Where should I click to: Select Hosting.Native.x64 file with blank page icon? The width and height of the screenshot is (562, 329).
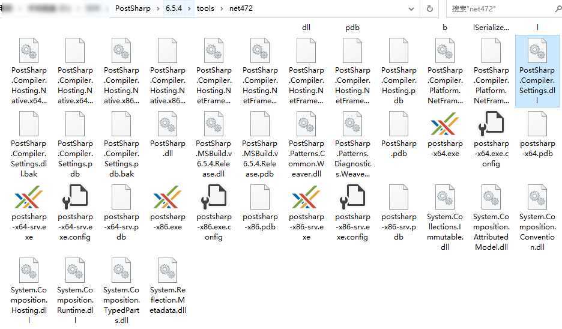pos(75,71)
